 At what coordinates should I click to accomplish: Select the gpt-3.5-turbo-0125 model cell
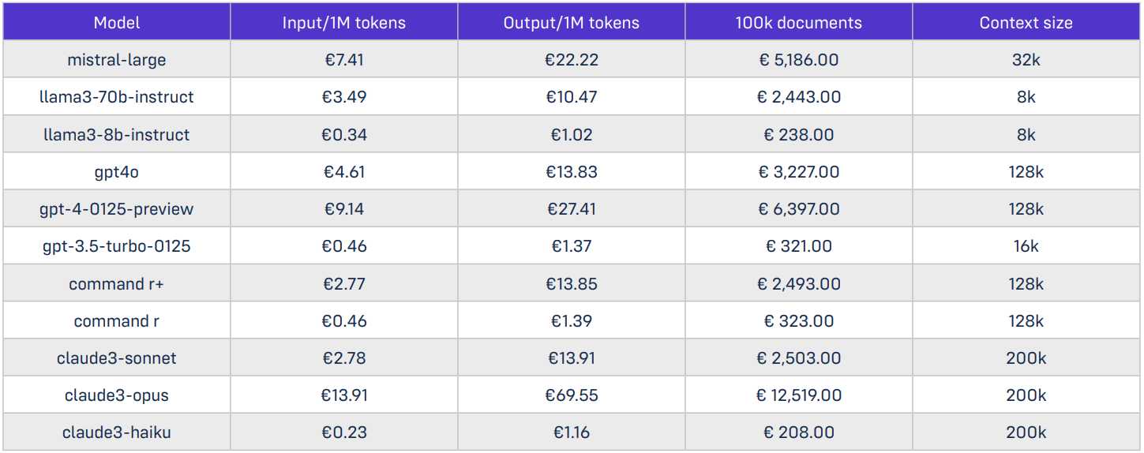(117, 246)
